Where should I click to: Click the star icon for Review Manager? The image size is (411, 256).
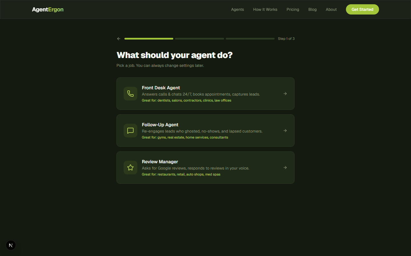[x=130, y=168]
